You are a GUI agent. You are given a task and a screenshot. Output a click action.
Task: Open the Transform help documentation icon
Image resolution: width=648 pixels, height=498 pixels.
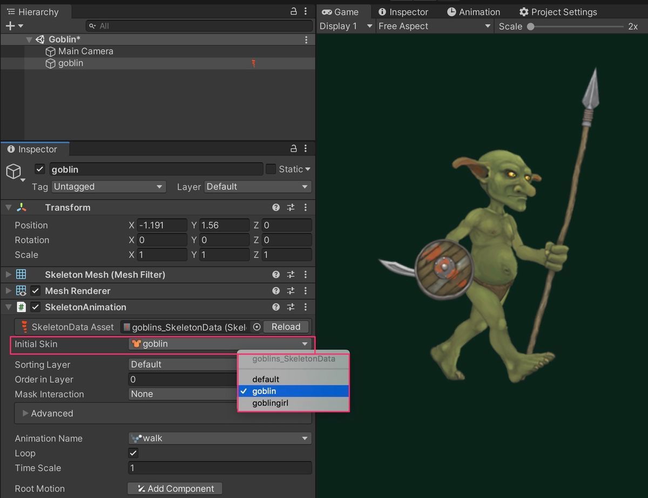276,207
